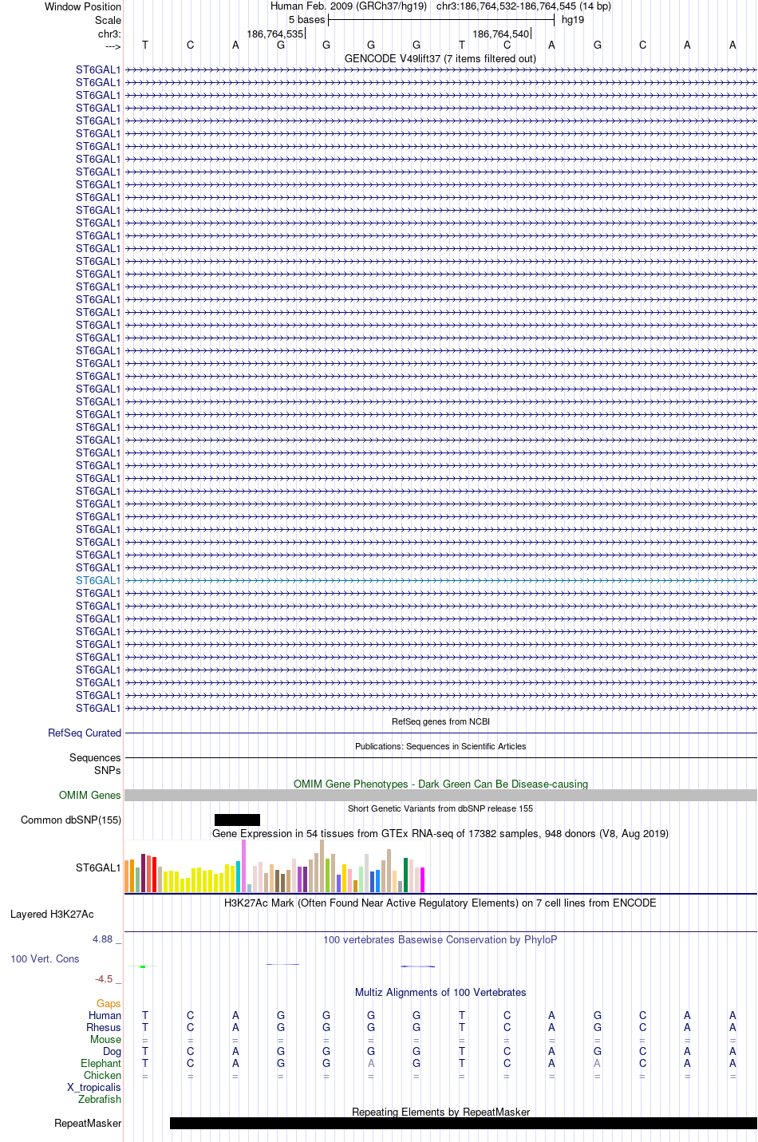Click the 5 bases scale bar
Viewport: 758px width, 1142px height.
tap(440, 20)
